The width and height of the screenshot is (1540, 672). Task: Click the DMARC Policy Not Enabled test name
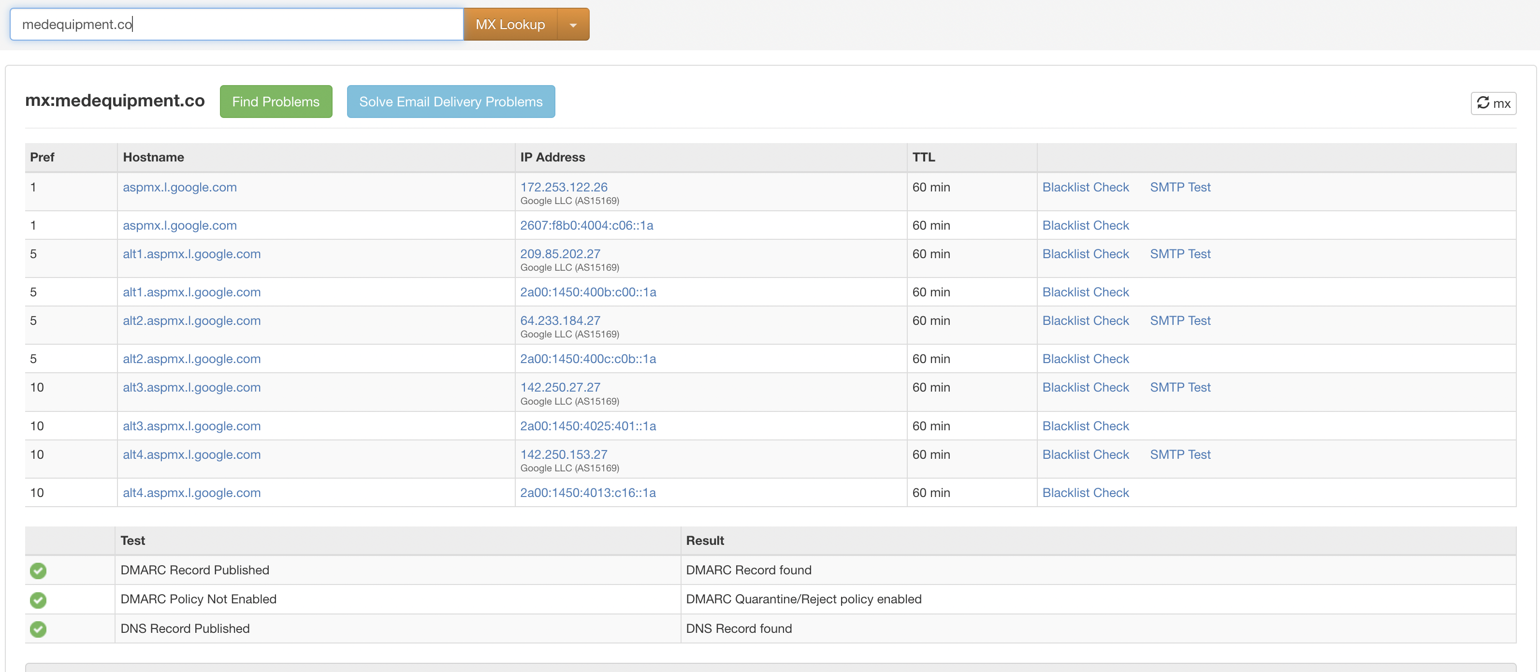199,599
